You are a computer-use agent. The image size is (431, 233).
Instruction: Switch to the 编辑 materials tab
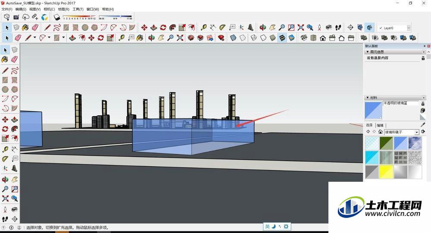click(x=380, y=125)
